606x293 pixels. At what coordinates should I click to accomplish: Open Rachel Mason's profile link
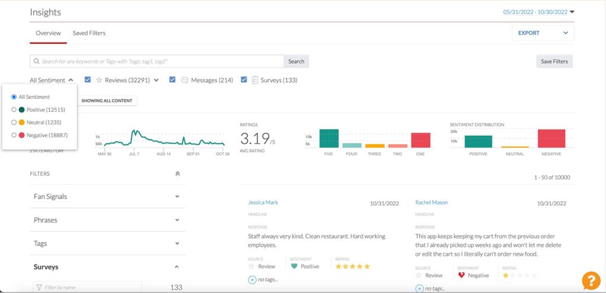pyautogui.click(x=431, y=202)
